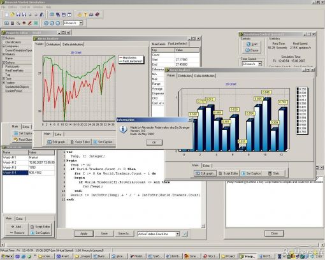Switch to the FastLineSeries1 tab
The image size is (325, 260).
point(178,43)
